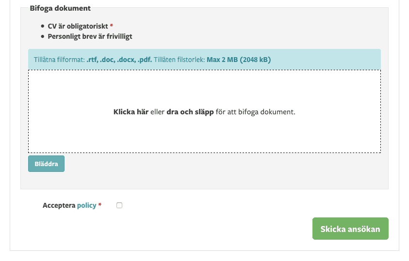Image resolution: width=409 pixels, height=261 pixels.
Task: Click the dashed file drop zone
Action: coord(205,111)
